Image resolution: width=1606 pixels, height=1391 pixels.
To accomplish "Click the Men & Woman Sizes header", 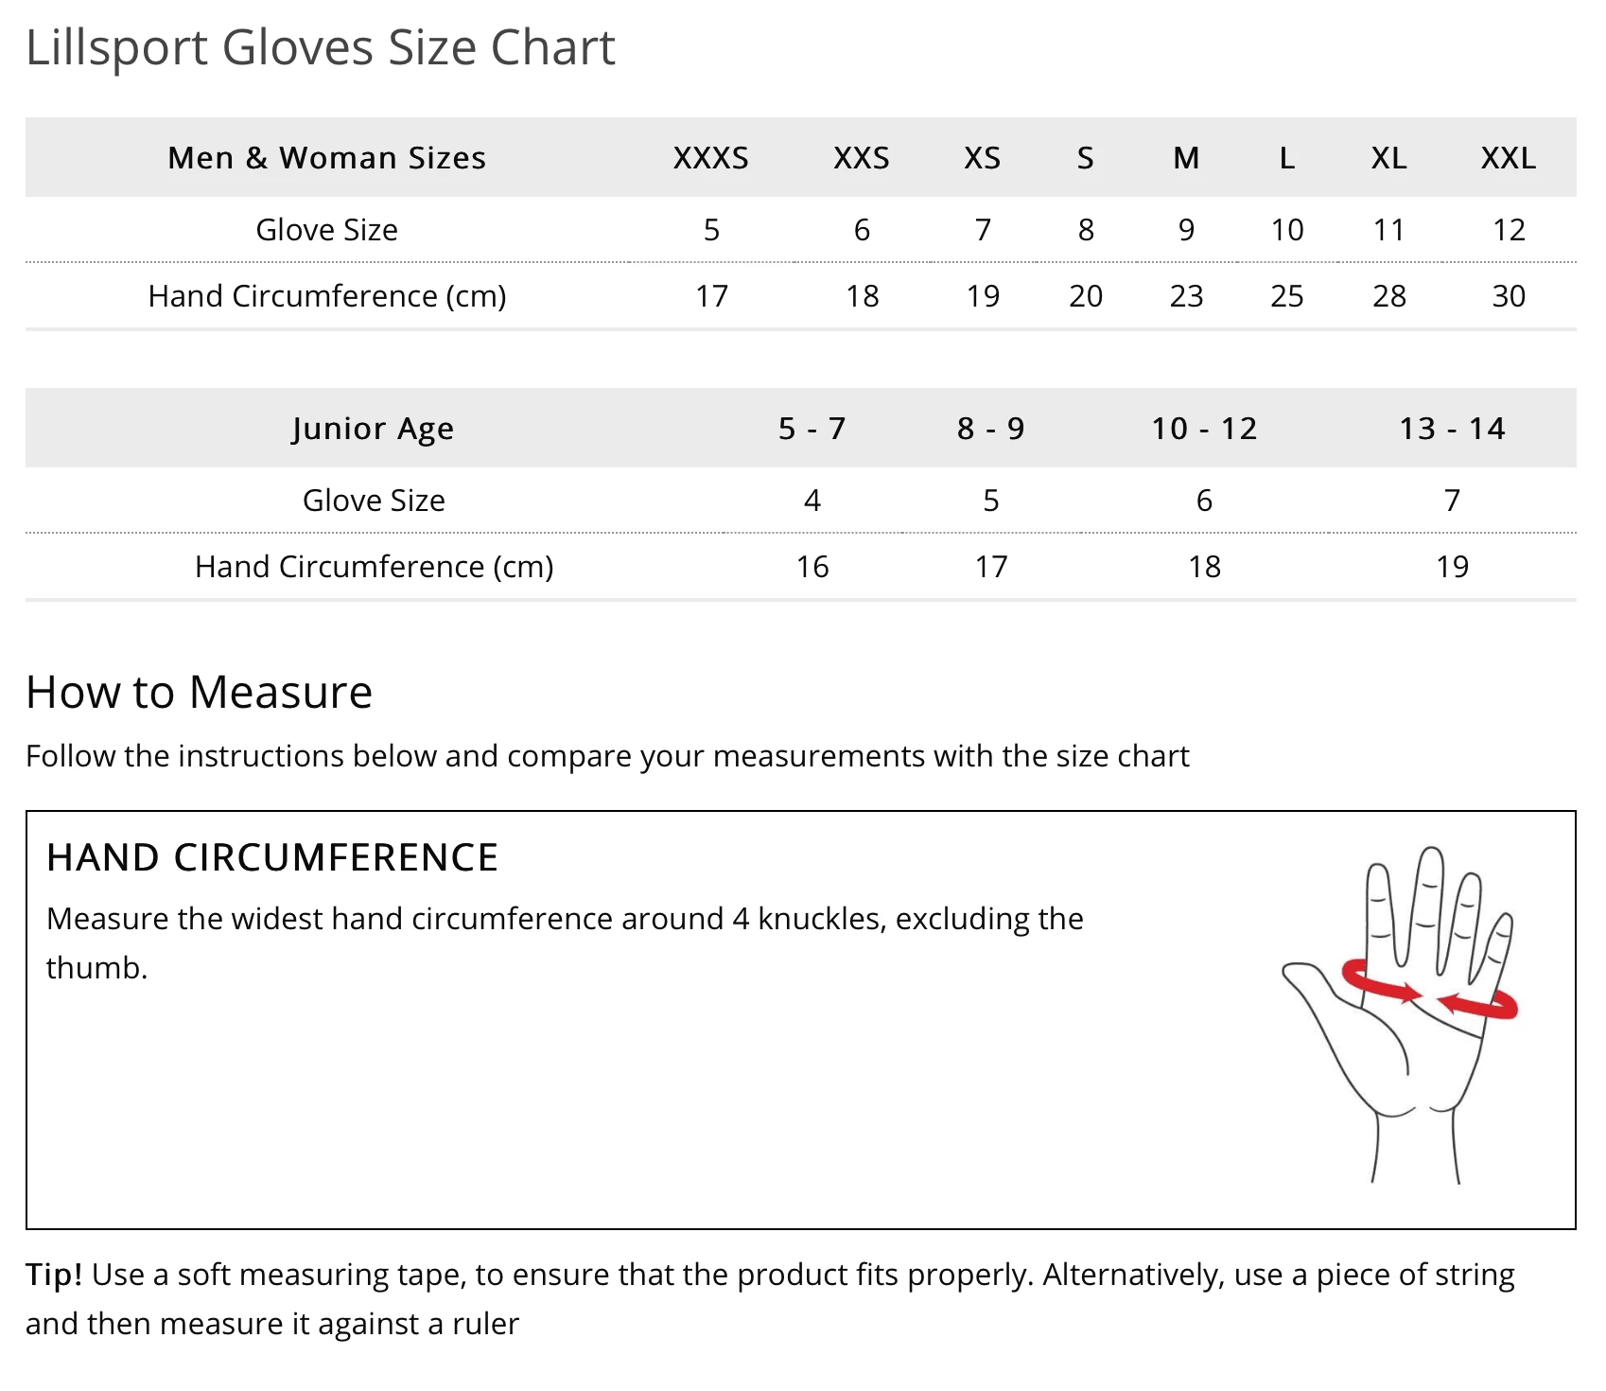I will [326, 158].
